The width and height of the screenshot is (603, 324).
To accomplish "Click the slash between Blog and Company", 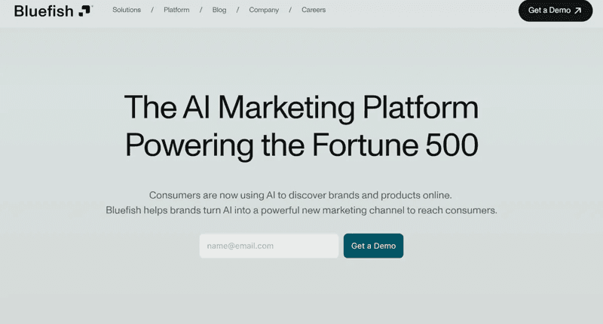I will point(237,10).
